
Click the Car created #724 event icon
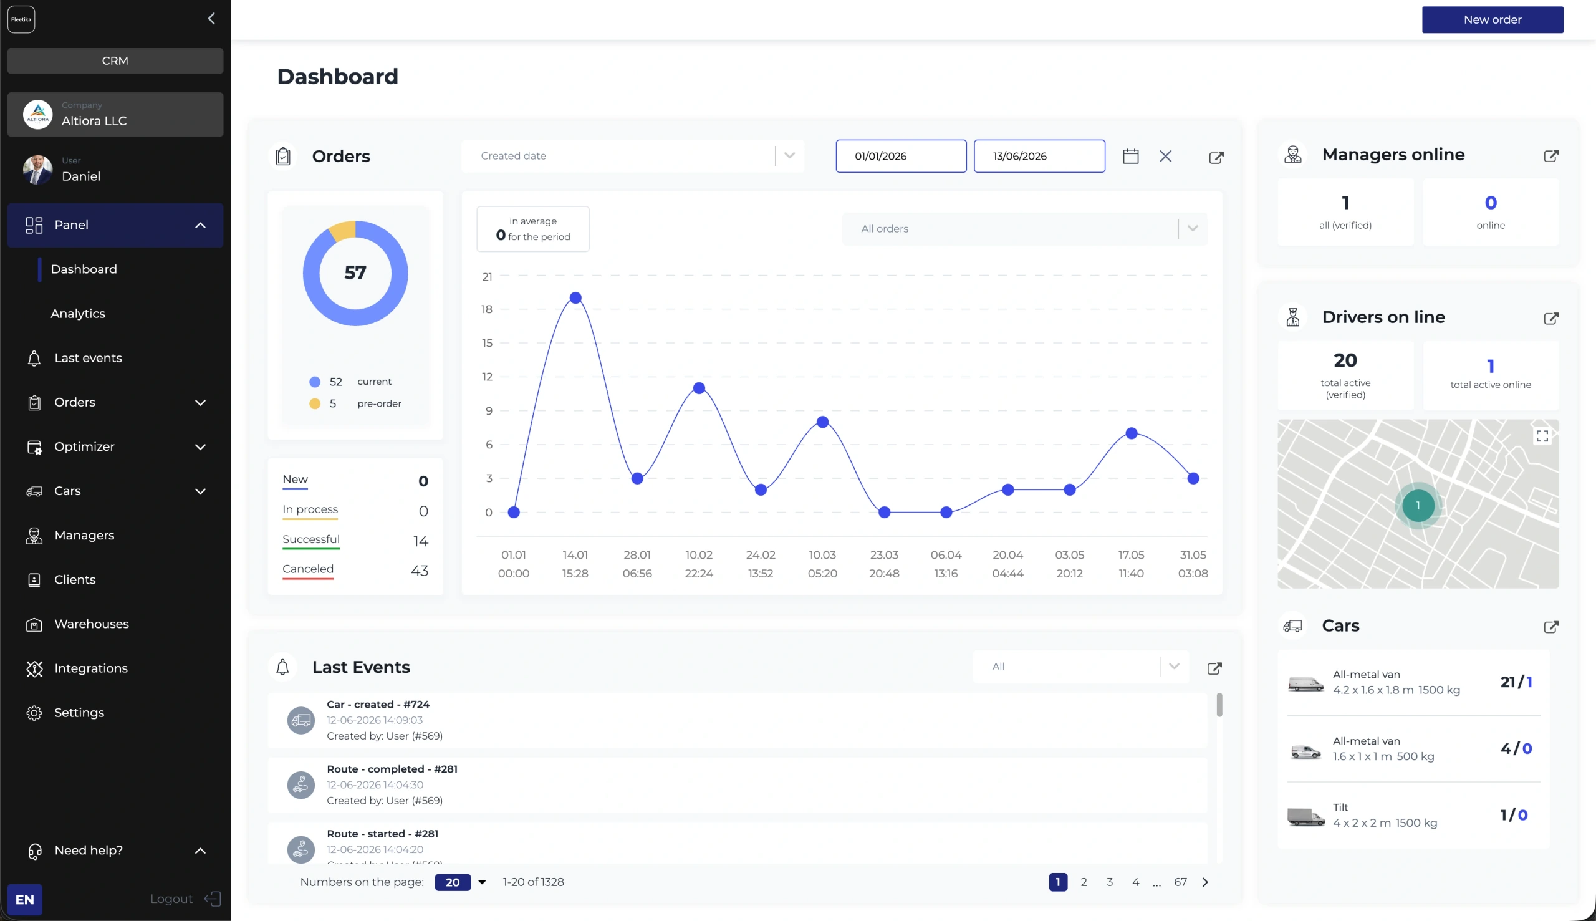point(301,720)
